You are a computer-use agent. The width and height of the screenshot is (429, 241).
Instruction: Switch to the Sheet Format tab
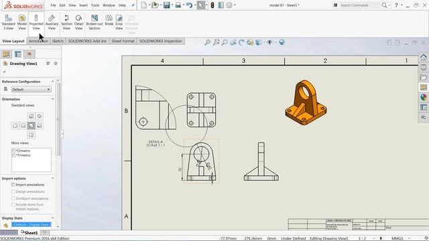123,41
